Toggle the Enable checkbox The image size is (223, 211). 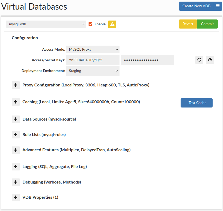pyautogui.click(x=90, y=24)
